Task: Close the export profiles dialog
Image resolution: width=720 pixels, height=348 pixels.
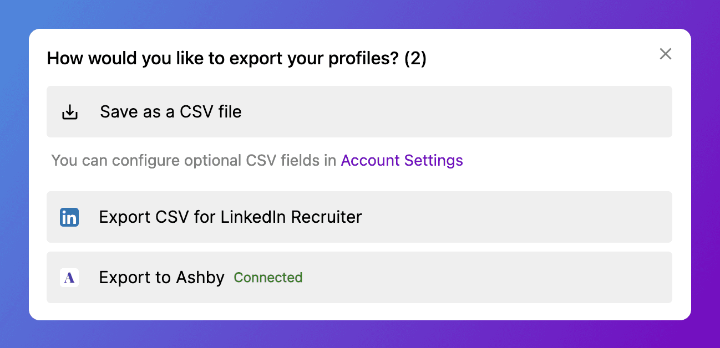Action: [665, 54]
